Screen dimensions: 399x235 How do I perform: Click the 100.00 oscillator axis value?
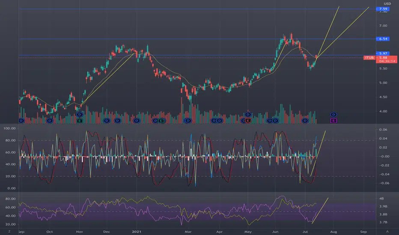9,128
